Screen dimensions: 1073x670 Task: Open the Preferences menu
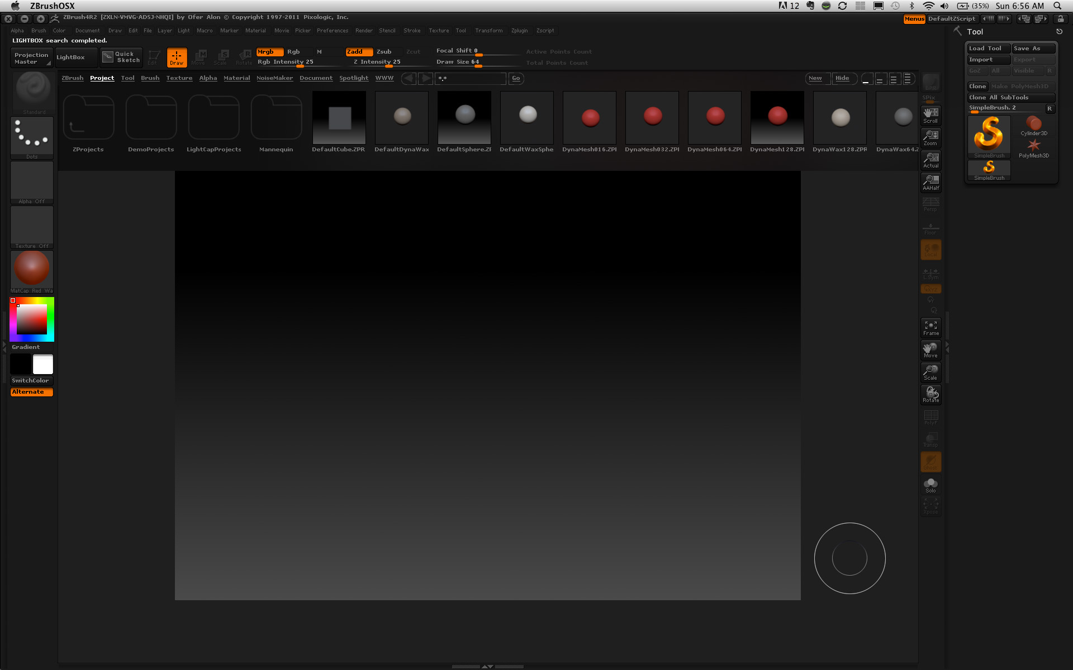tap(333, 31)
